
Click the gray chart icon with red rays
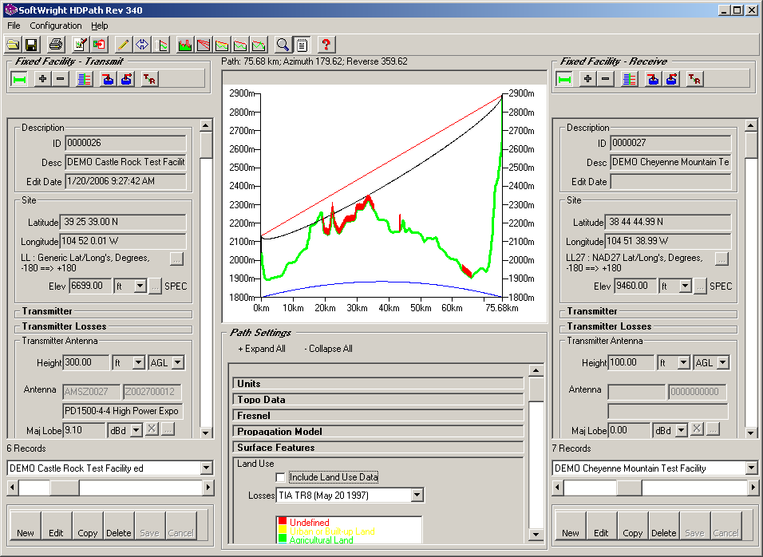tap(204, 45)
